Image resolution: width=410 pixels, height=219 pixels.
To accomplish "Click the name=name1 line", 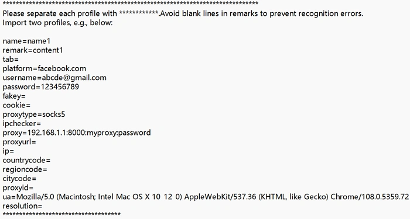I will coord(26,41).
